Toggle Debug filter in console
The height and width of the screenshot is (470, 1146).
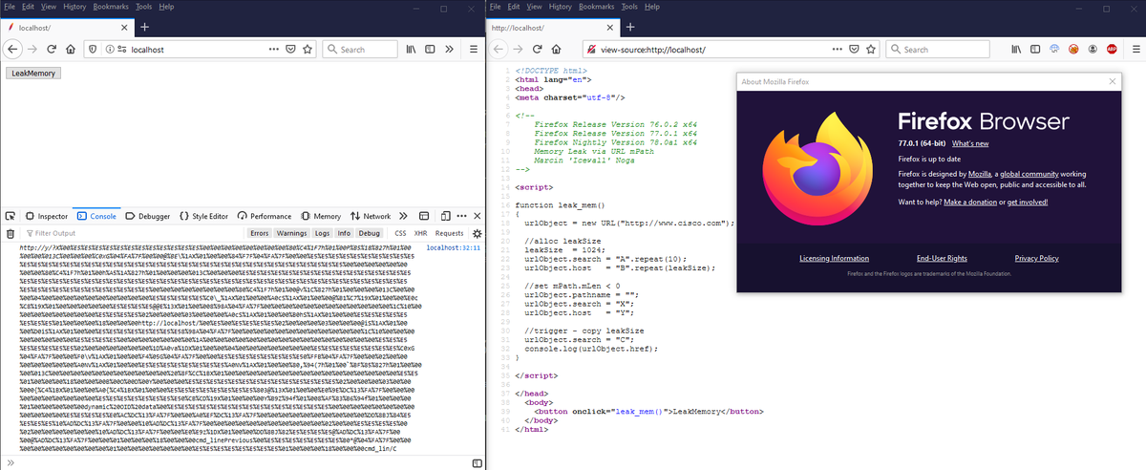point(371,233)
